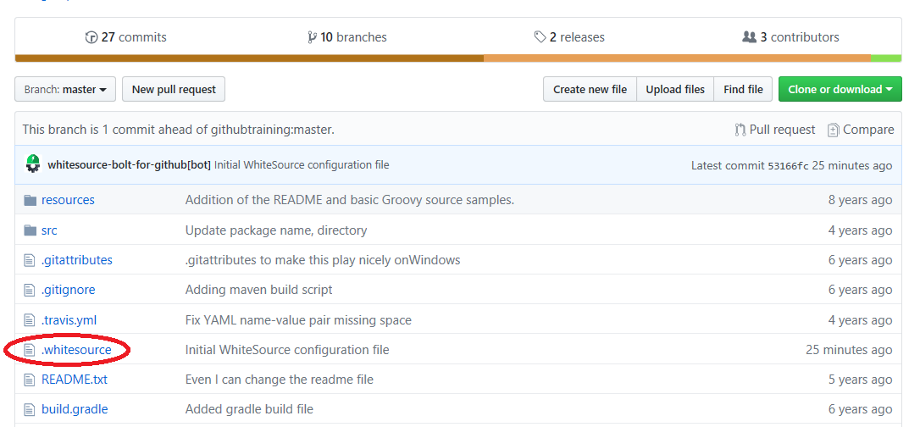Viewport: 909px width, 427px height.
Task: Open the build.gradle file
Action: pyautogui.click(x=75, y=409)
